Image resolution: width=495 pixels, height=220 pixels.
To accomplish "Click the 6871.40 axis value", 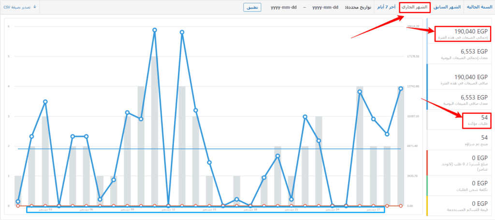I will click(413, 146).
